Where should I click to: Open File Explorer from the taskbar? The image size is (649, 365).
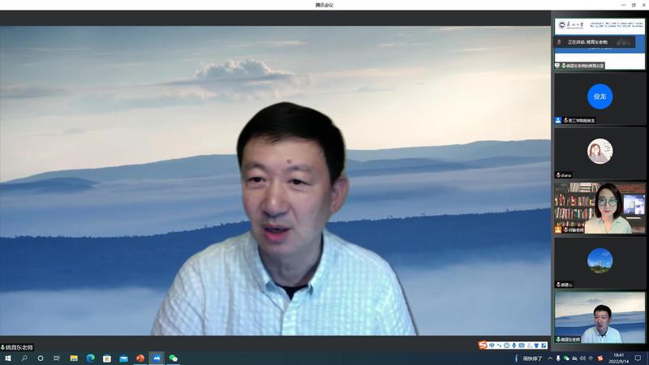point(74,358)
